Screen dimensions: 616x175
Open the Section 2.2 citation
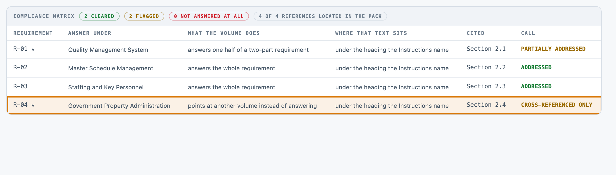(x=486, y=67)
